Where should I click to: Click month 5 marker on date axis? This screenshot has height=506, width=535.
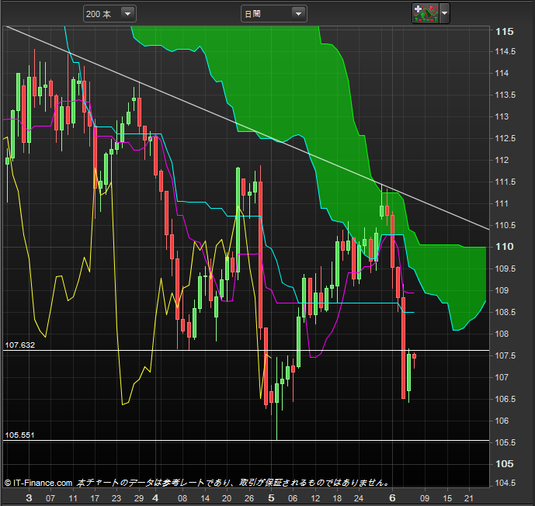click(x=271, y=497)
